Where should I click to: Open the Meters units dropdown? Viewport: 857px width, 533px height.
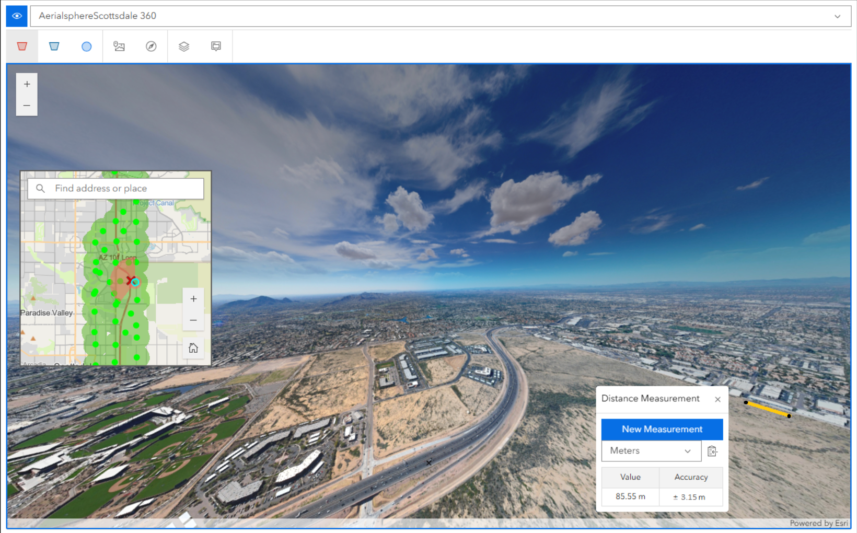click(648, 450)
